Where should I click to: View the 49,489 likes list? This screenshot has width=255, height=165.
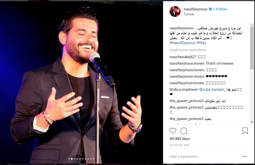coord(180,139)
